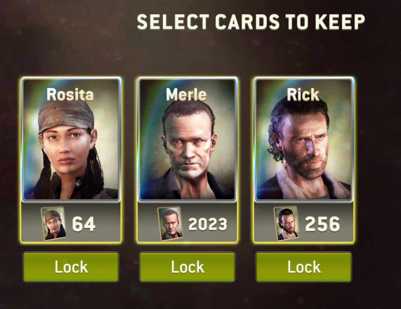Tap Rosita's bandana in her portrait
The width and height of the screenshot is (401, 309).
point(66,116)
